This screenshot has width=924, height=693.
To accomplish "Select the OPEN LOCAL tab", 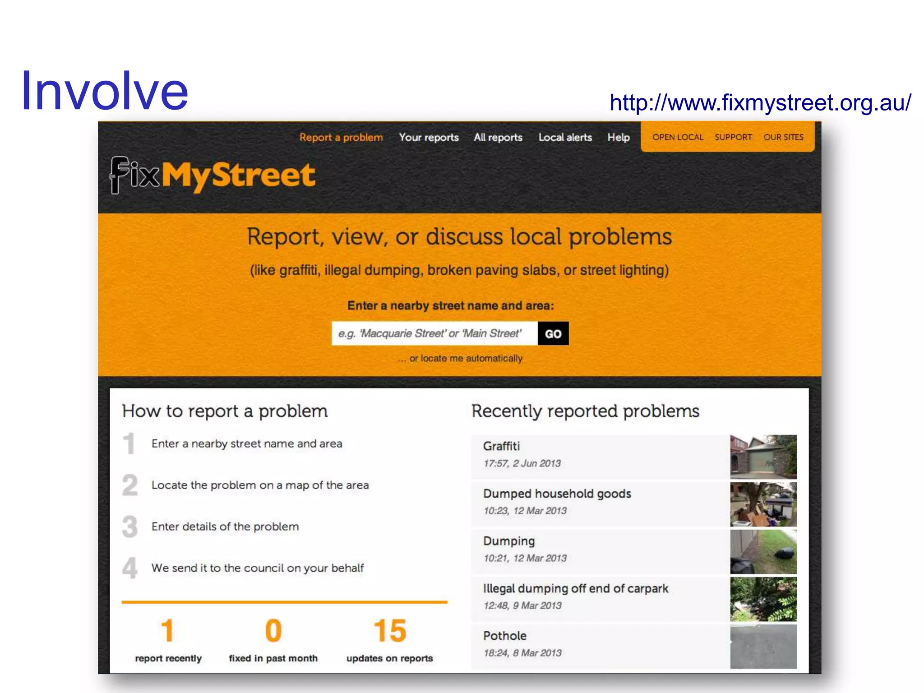I will tap(678, 137).
